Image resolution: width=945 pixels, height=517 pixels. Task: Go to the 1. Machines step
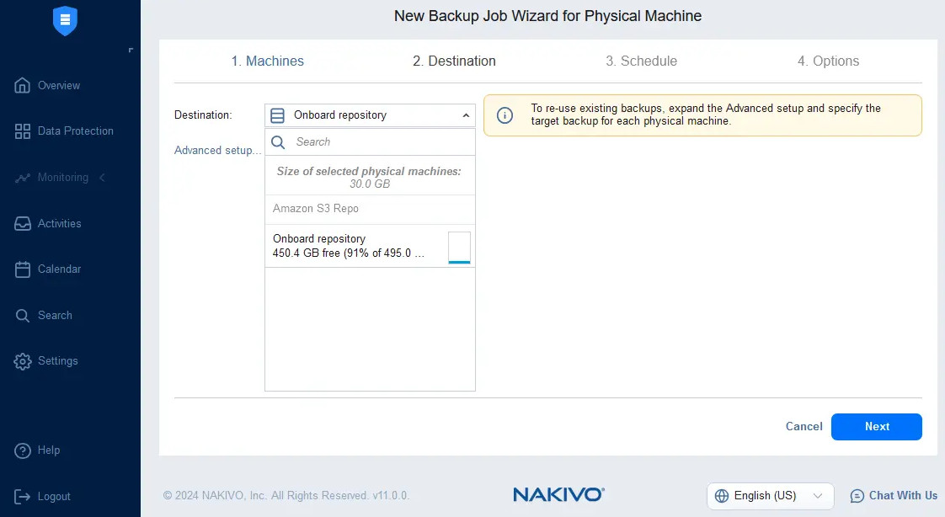pos(267,61)
